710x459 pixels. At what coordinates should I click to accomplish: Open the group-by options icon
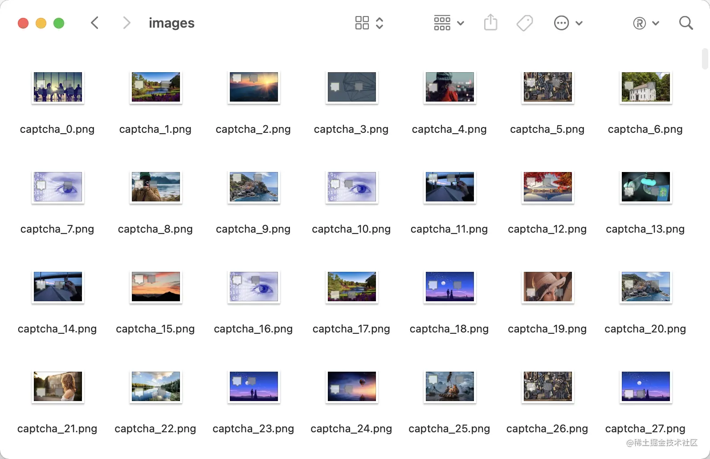(x=442, y=23)
